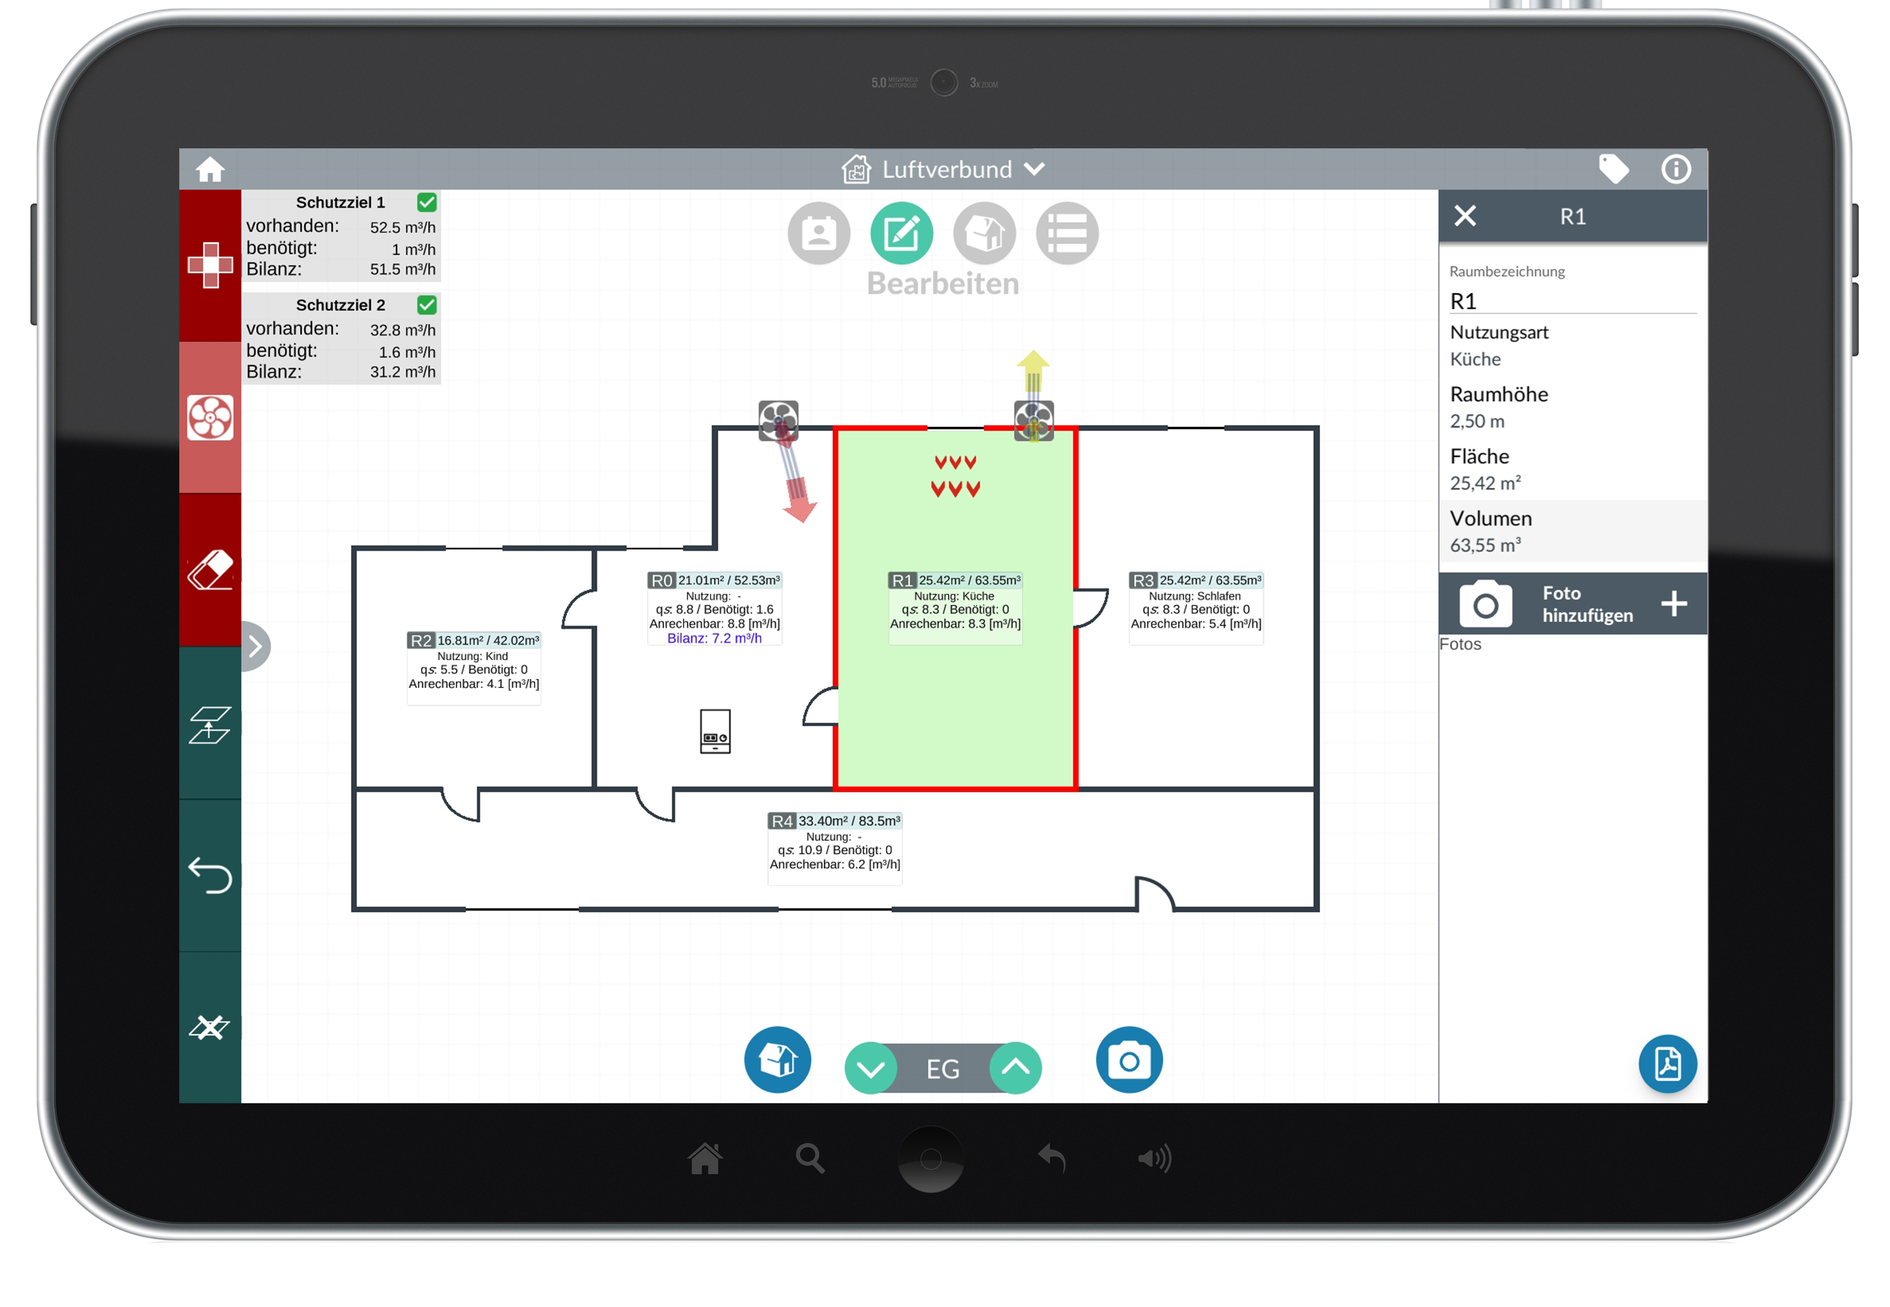1890x1307 pixels.
Task: Click the blue 3D house view button
Action: (777, 1059)
